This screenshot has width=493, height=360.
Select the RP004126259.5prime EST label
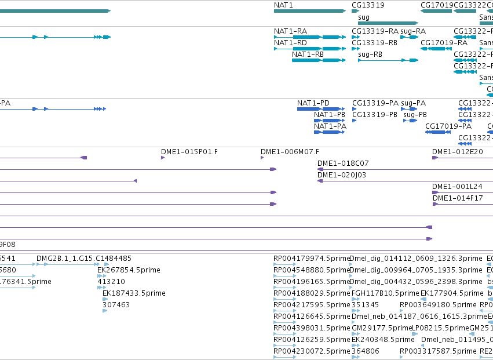(312, 340)
